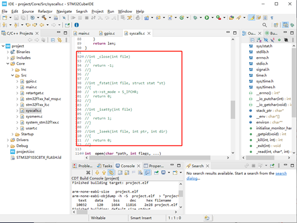Click the editor vertical scrollbar thumb
297x223 pixels.
pos(233,110)
